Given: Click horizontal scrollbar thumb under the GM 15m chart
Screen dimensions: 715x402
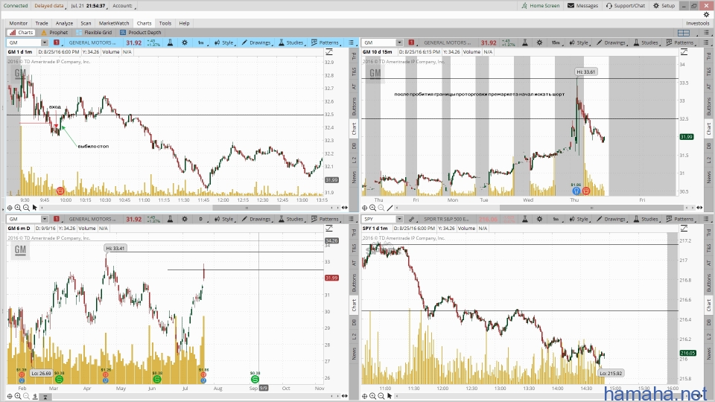Looking at the screenshot, I should pos(591,208).
